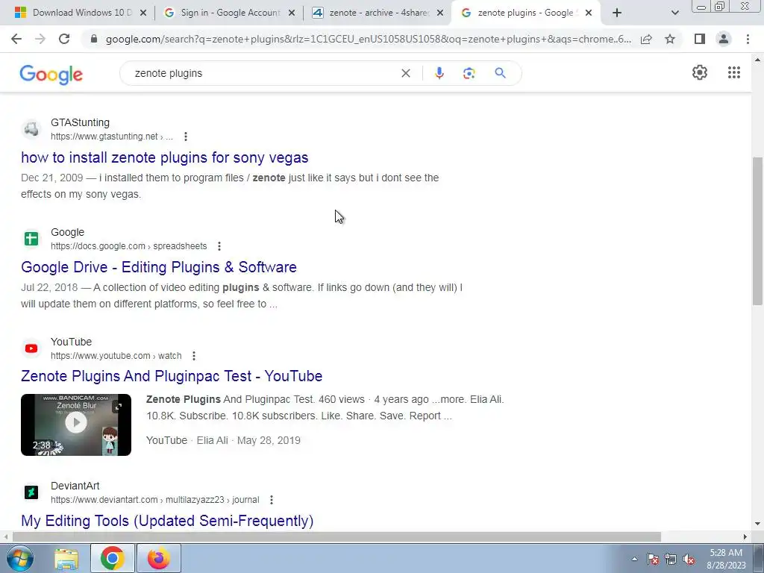This screenshot has height=573, width=764.
Task: Close the Download Windows 10 tab
Action: [x=143, y=13]
